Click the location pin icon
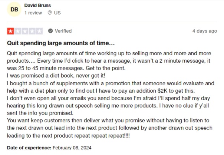The image size is (224, 155). coord(50,13)
